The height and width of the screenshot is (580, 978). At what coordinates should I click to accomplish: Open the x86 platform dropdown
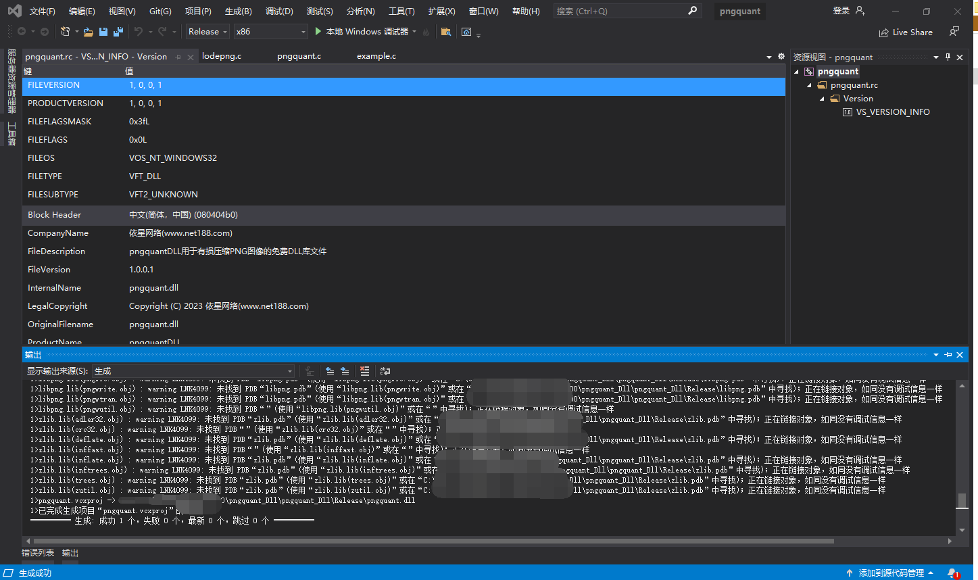tap(271, 32)
